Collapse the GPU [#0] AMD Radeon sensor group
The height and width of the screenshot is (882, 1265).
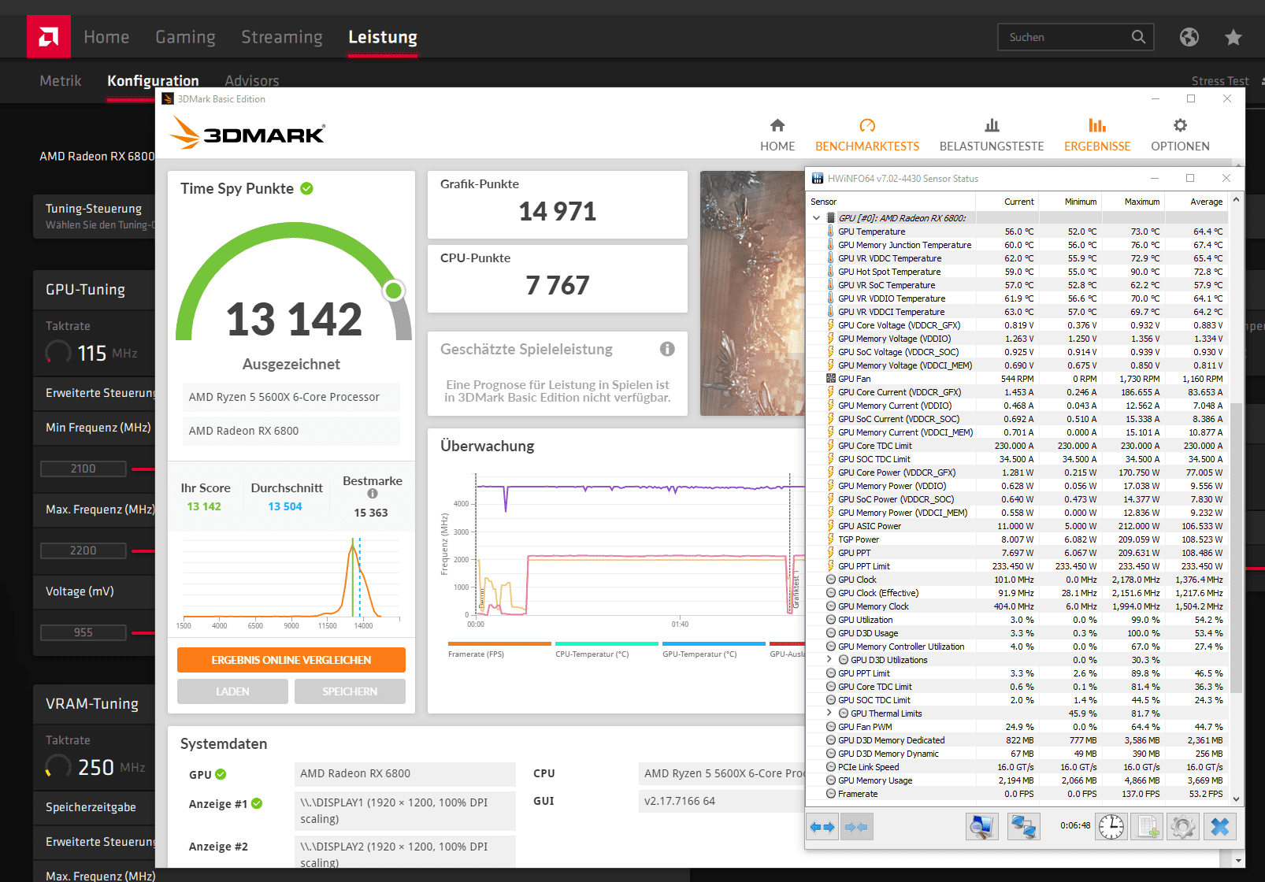click(x=816, y=218)
